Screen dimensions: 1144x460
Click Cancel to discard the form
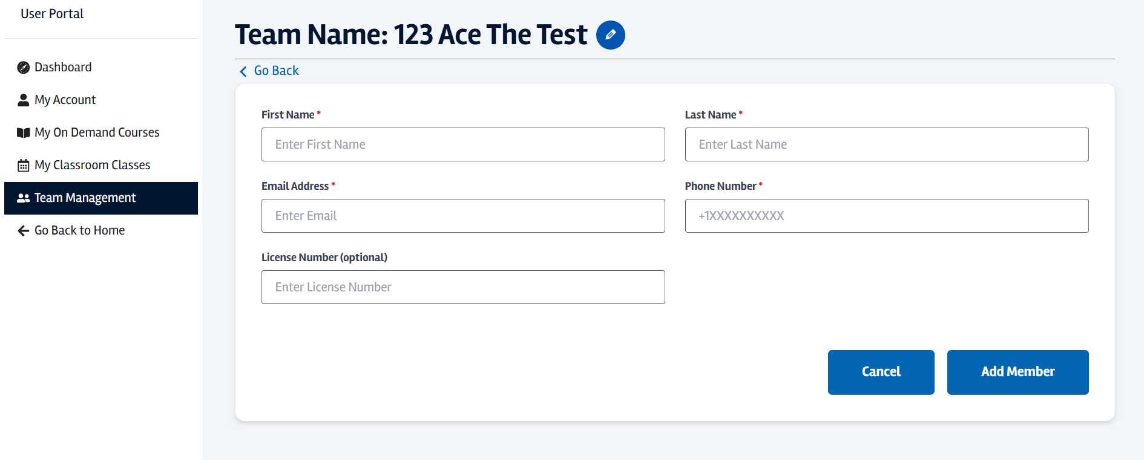(881, 372)
